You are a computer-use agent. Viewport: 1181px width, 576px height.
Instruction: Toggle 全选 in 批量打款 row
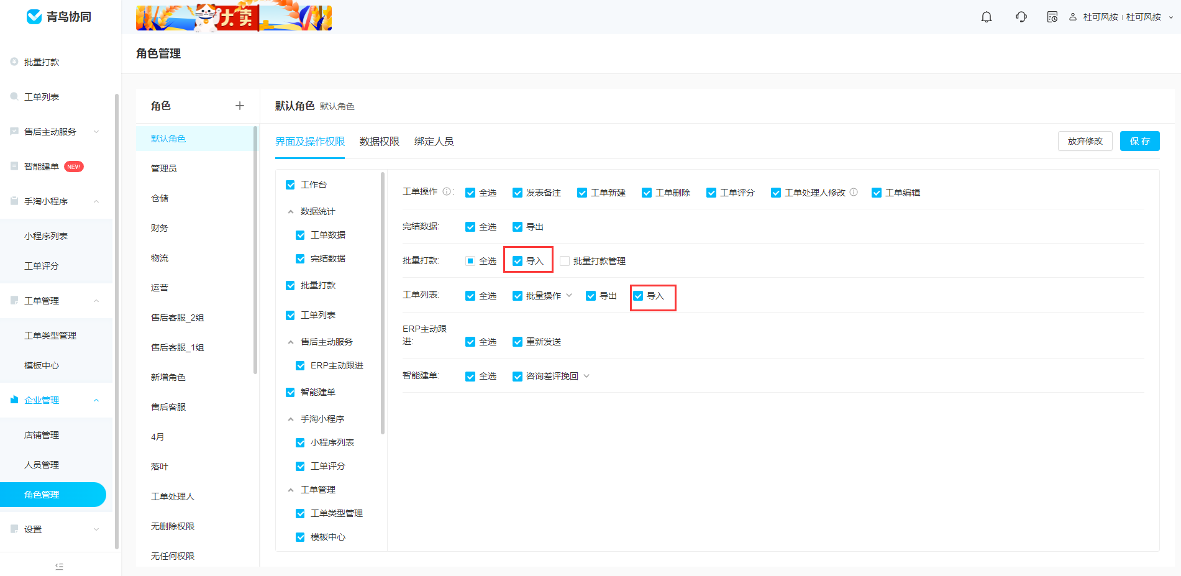tap(470, 261)
